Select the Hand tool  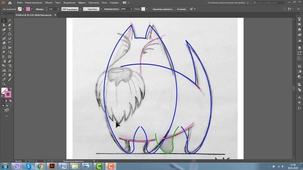[x=9, y=75]
